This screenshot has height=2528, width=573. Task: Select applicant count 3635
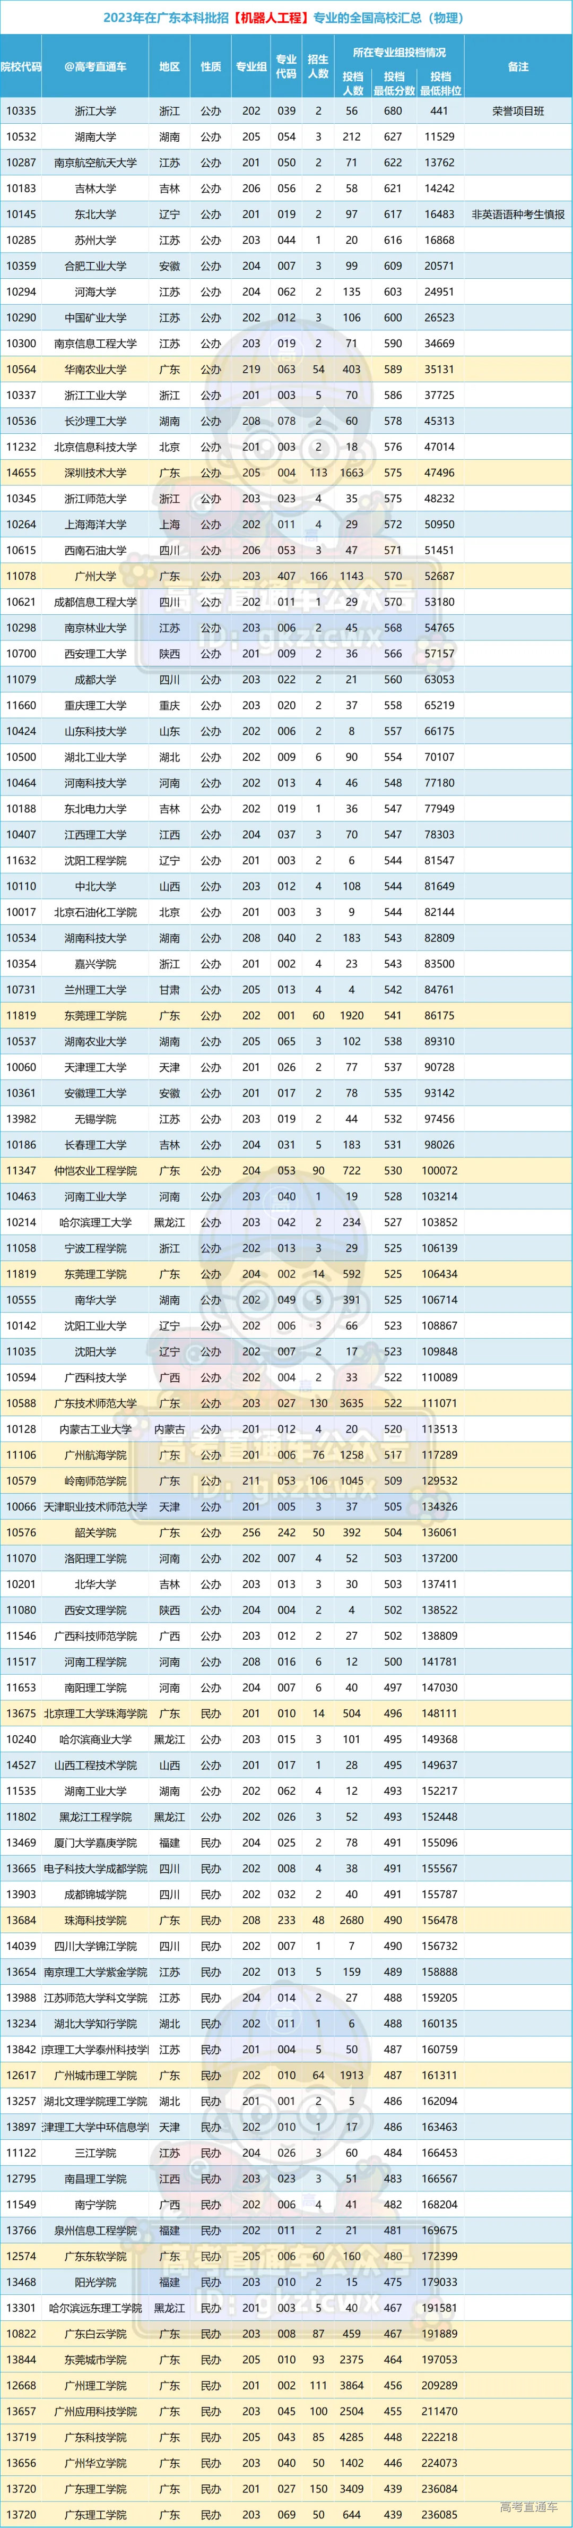point(351,1403)
